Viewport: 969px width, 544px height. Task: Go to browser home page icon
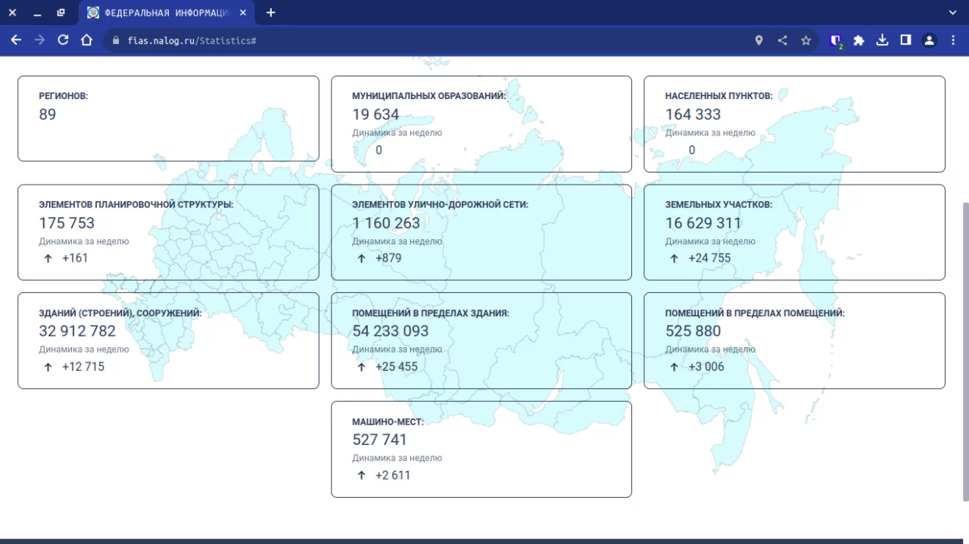87,40
